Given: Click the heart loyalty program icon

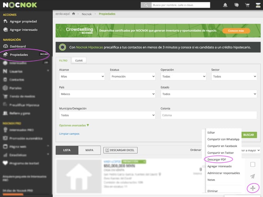Looking at the screenshot, I should 5,163.
